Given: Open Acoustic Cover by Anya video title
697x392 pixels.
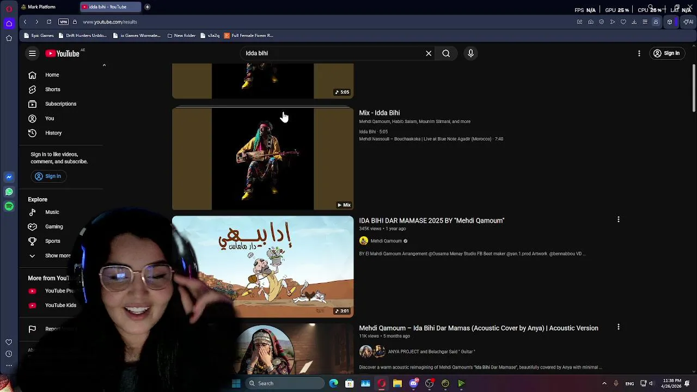Looking at the screenshot, I should 479,328.
